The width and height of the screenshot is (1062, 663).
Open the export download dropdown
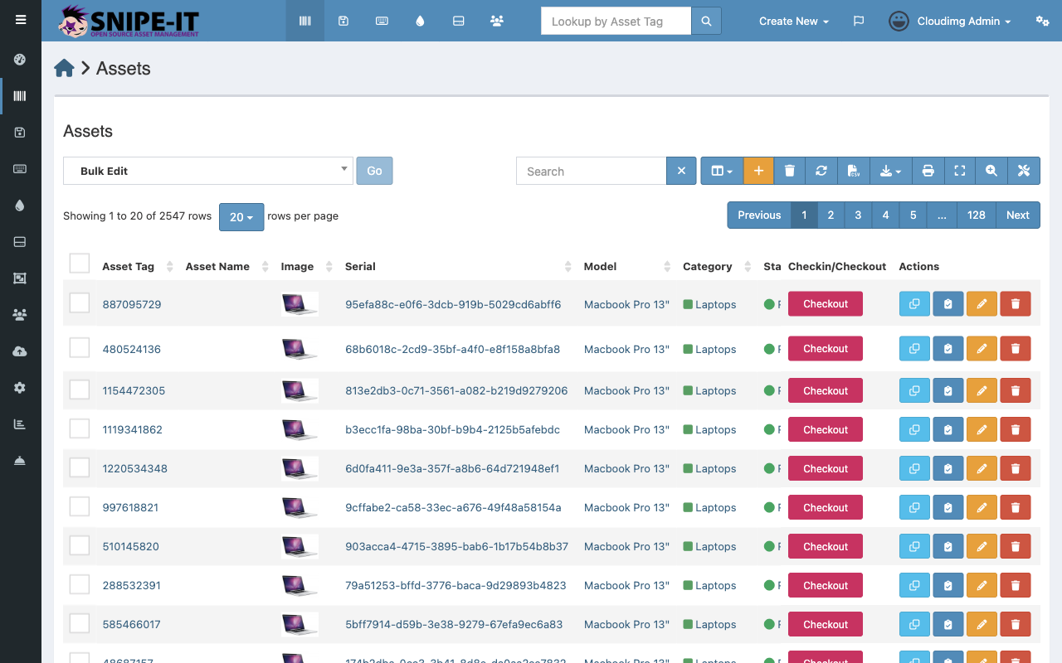(x=891, y=171)
